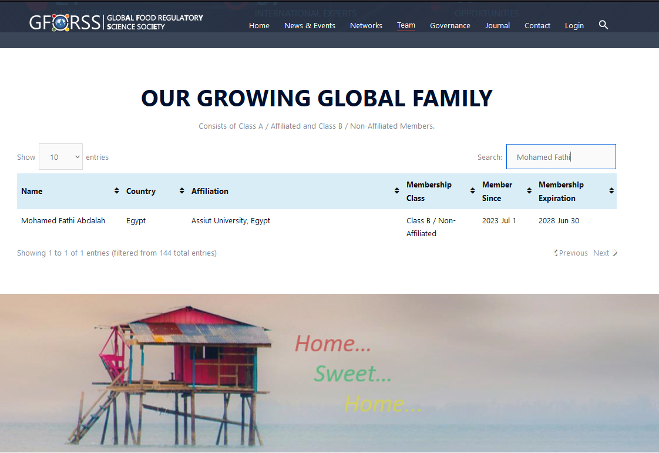
Task: Select Assiut University, Egypt cell
Action: tap(231, 221)
